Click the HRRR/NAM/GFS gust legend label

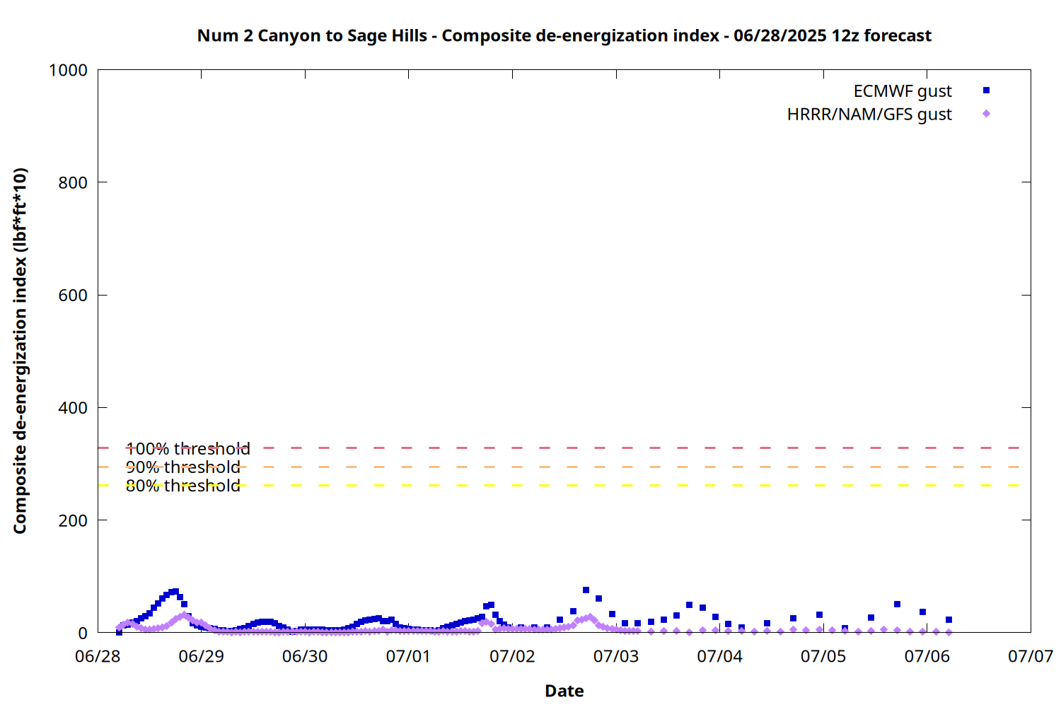point(869,115)
